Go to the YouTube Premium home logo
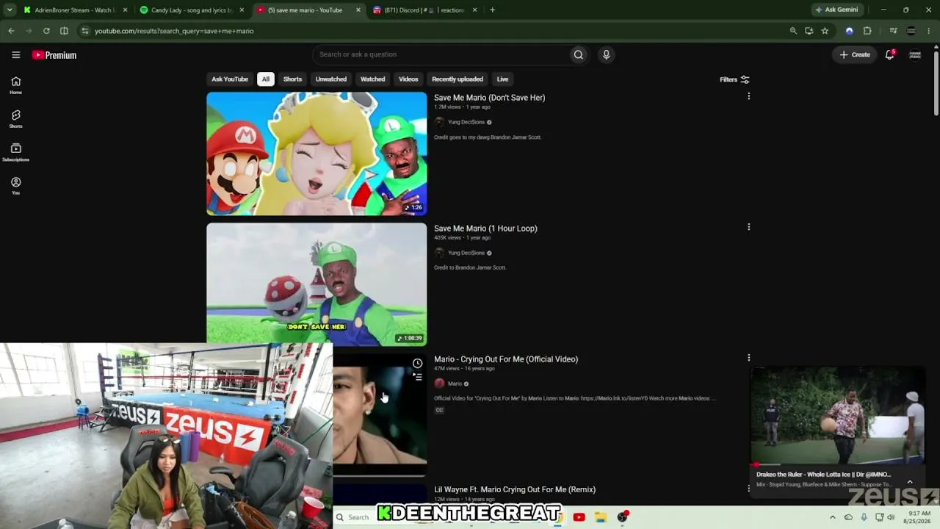This screenshot has height=529, width=940. click(54, 55)
